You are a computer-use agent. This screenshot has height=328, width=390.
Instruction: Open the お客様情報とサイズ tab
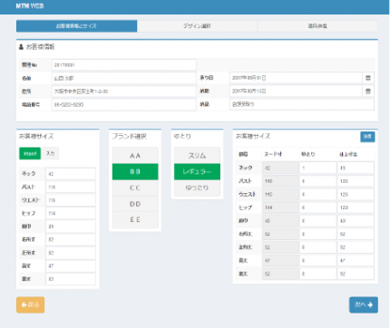click(76, 26)
